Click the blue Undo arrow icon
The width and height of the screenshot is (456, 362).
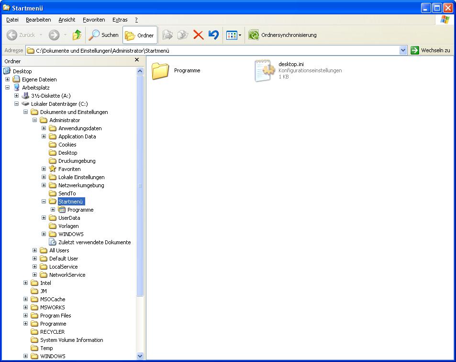point(213,35)
